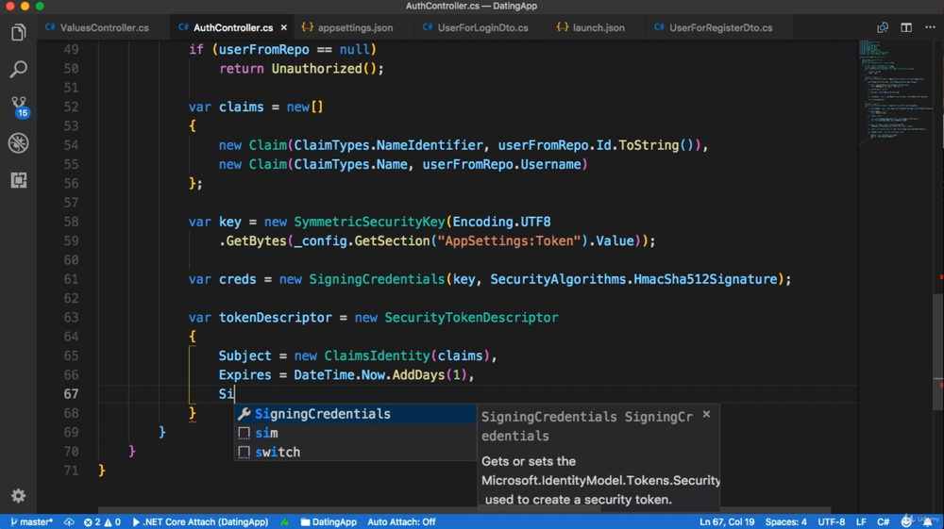Click on AddDays in line 66
Image resolution: width=944 pixels, height=529 pixels.
[418, 375]
